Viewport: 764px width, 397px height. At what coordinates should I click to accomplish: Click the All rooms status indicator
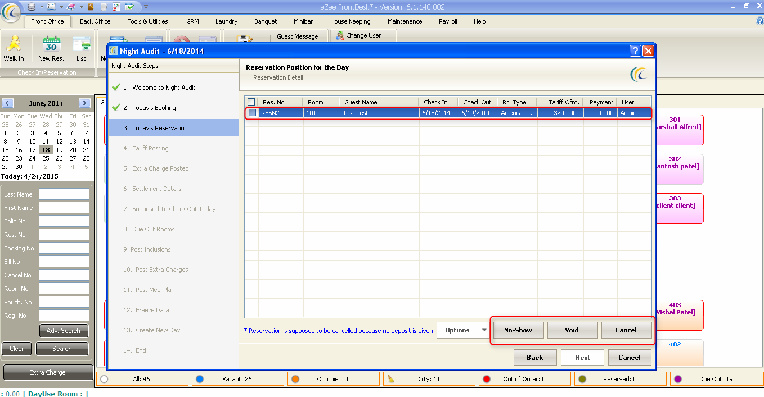[104, 379]
